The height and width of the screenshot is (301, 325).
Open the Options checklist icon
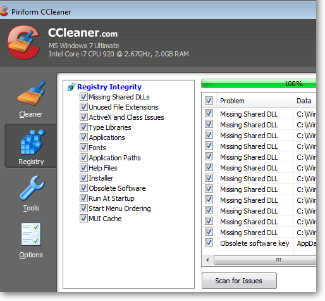click(x=31, y=234)
